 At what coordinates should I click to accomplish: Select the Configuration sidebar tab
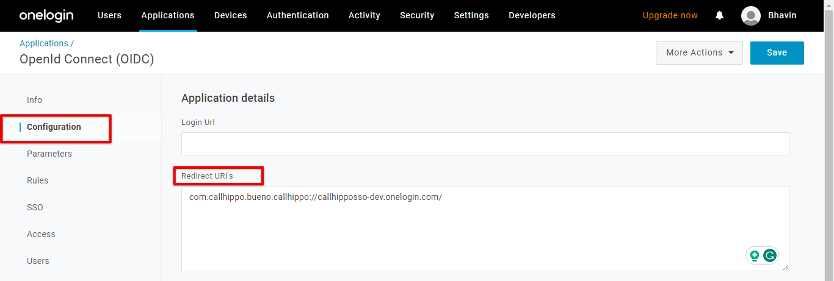[54, 127]
